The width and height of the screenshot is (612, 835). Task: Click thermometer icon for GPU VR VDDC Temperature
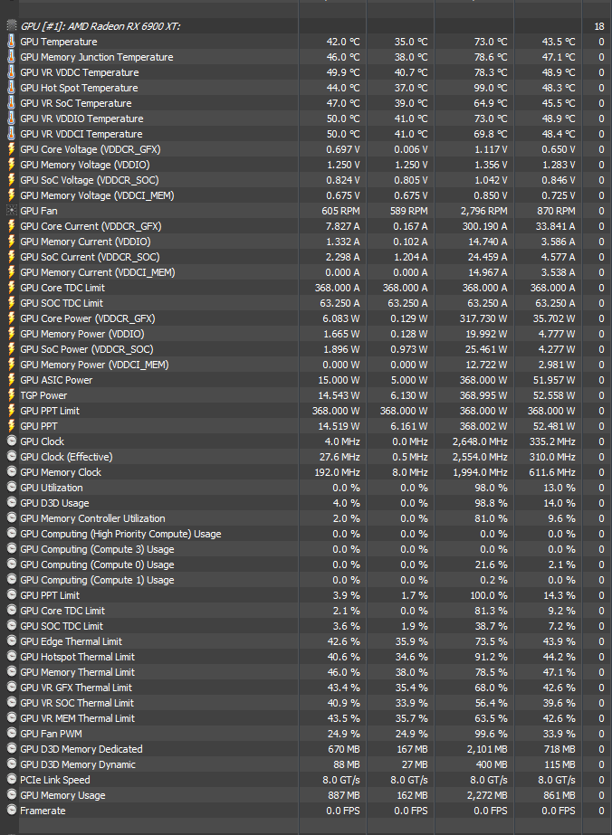12,71
